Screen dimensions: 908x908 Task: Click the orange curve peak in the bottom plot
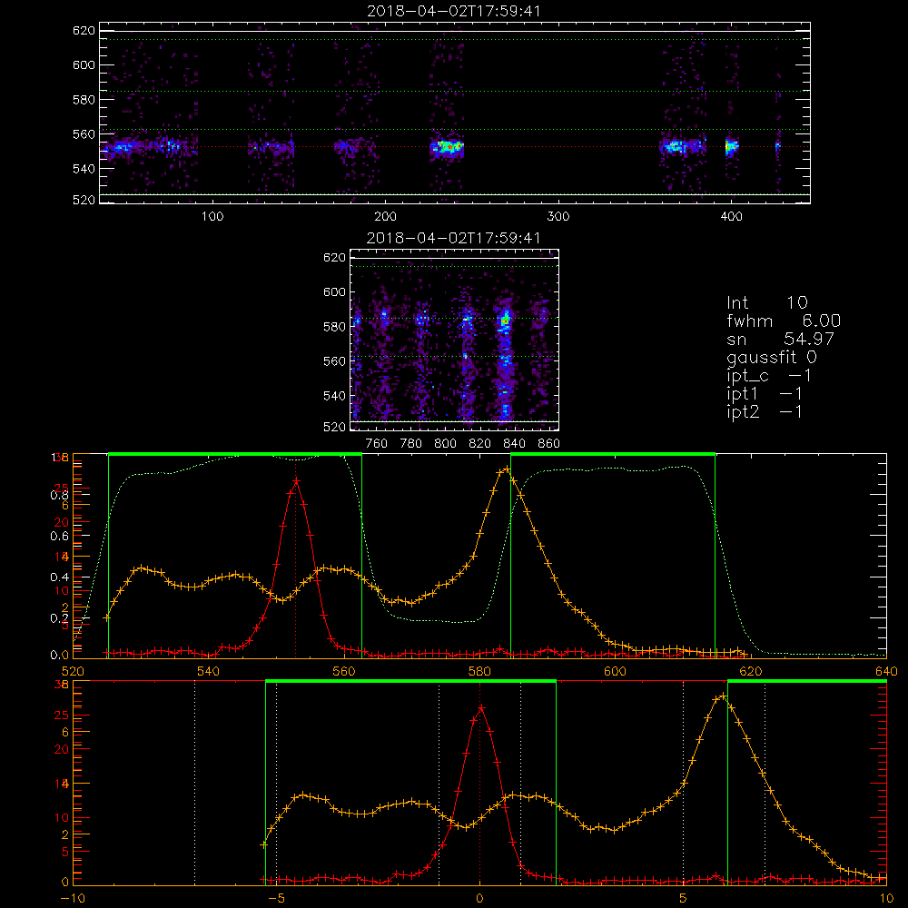(722, 696)
